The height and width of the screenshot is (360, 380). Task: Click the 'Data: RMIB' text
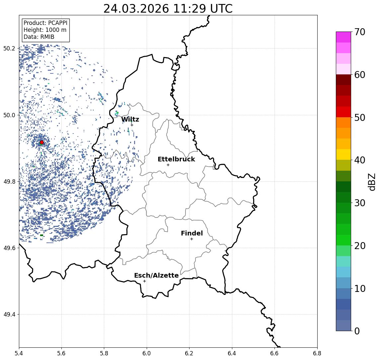pos(39,37)
